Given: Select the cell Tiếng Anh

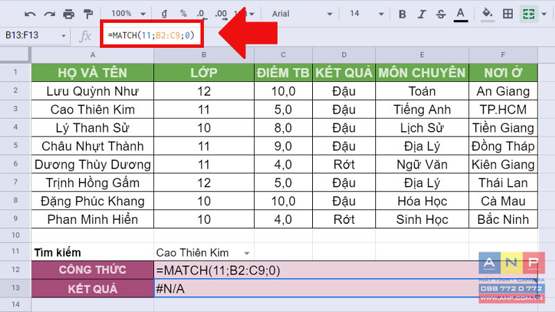Looking at the screenshot, I should [422, 110].
